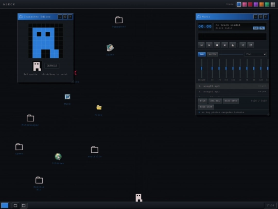Viewport: 278px width, 209px height.
Task: Click the SEL ALL playlist button
Action: [x=215, y=101]
